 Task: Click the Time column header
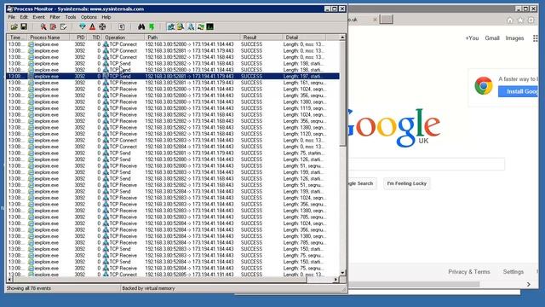point(16,38)
